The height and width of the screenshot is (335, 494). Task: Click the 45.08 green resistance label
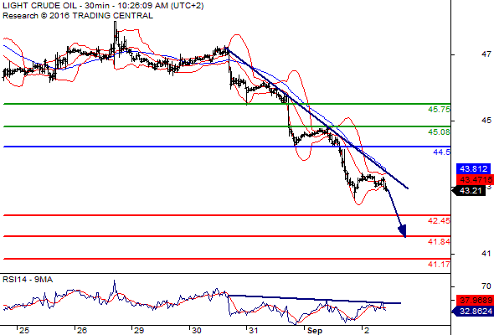click(x=439, y=132)
